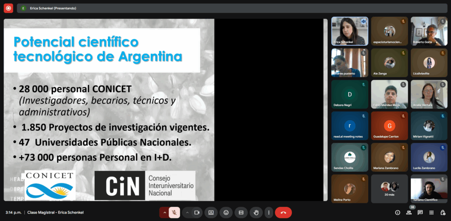Open the activities grid icon
This screenshot has width=451, height=221.
click(432, 213)
